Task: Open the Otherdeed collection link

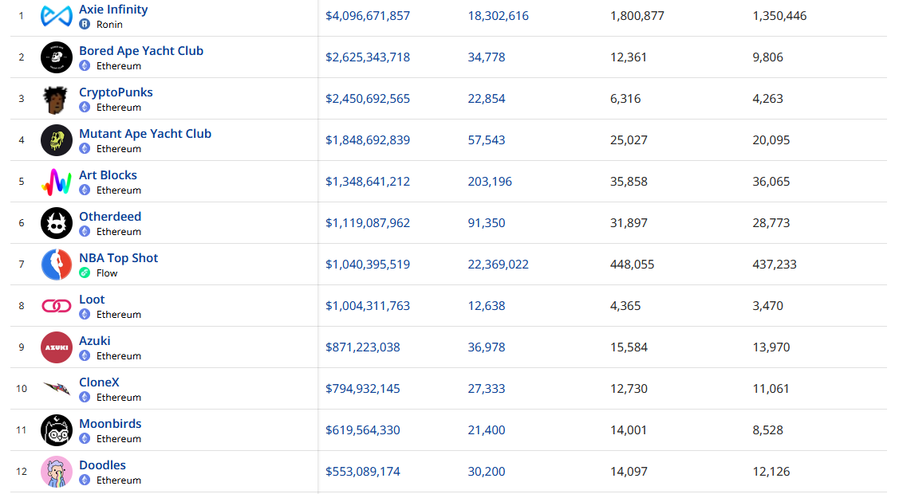Action: pyautogui.click(x=110, y=217)
